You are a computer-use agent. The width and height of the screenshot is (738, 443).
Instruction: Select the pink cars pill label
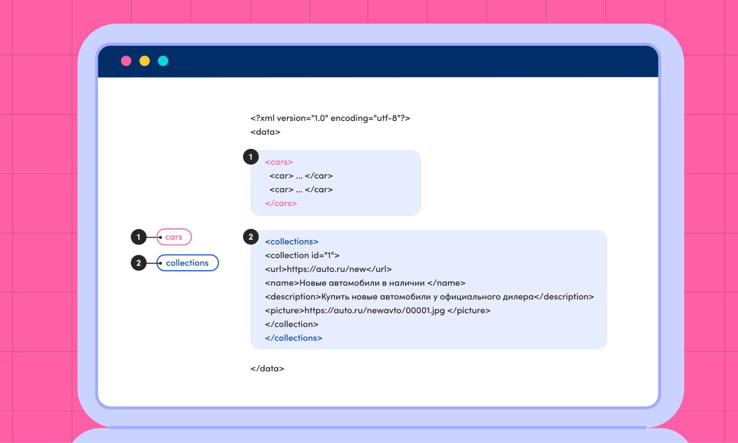174,237
